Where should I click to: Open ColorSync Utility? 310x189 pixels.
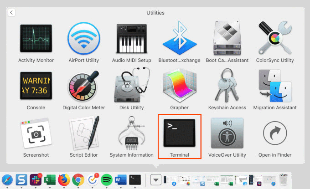(x=275, y=38)
